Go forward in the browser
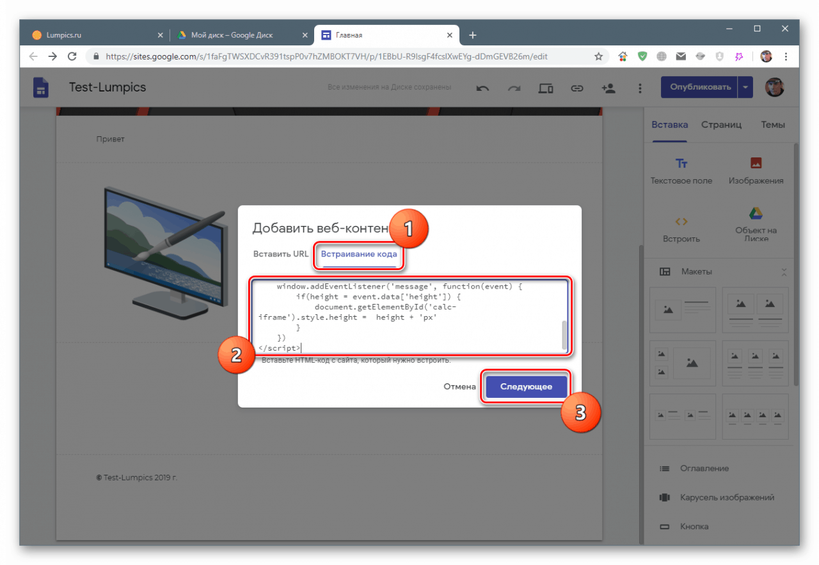 click(x=52, y=56)
